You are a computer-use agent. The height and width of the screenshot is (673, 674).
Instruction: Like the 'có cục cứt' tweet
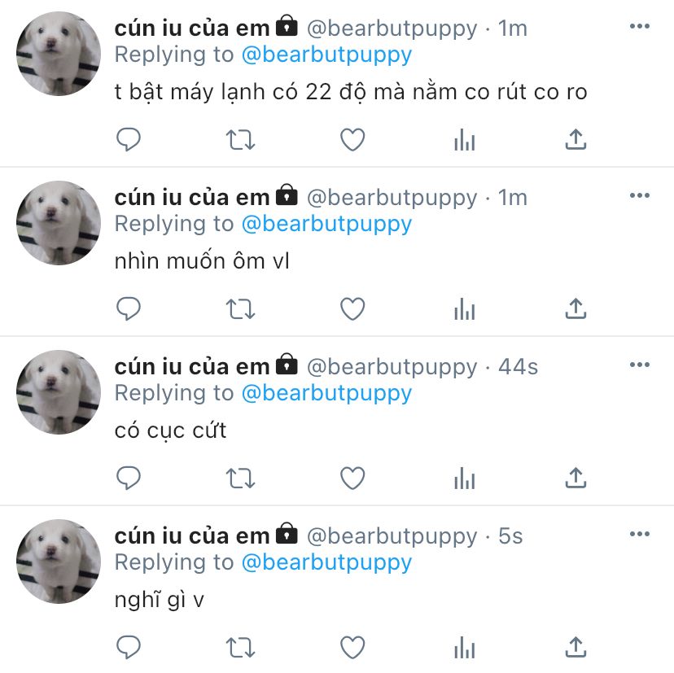[352, 478]
